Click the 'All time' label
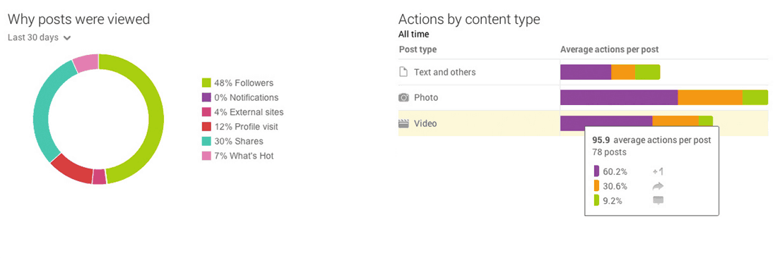Screen dimensions: 775x258 [x=414, y=35]
